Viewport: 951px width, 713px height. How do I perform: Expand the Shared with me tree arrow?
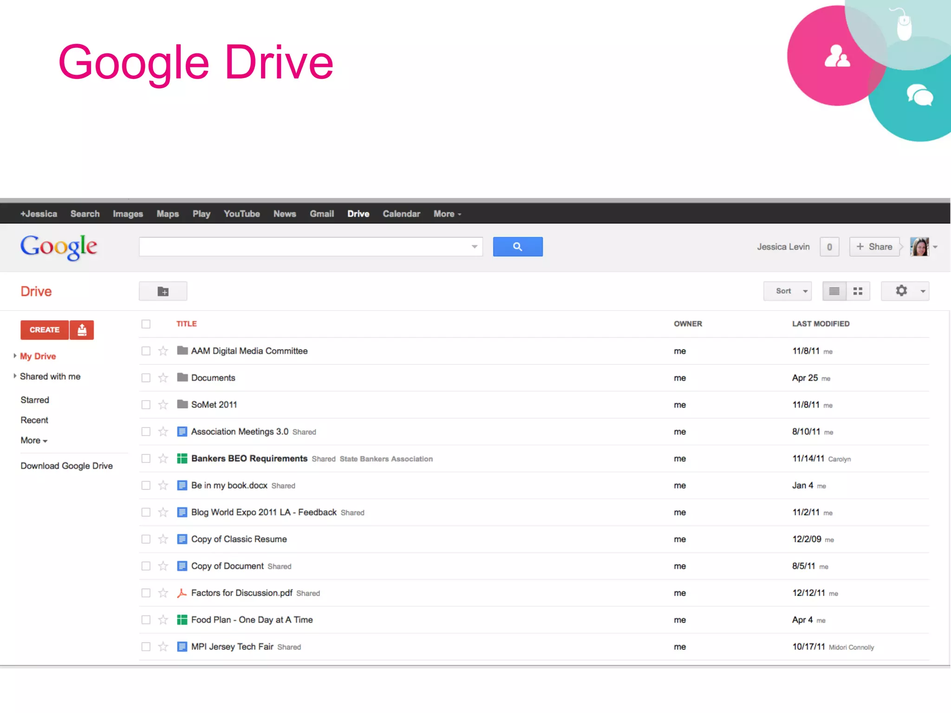tap(15, 376)
